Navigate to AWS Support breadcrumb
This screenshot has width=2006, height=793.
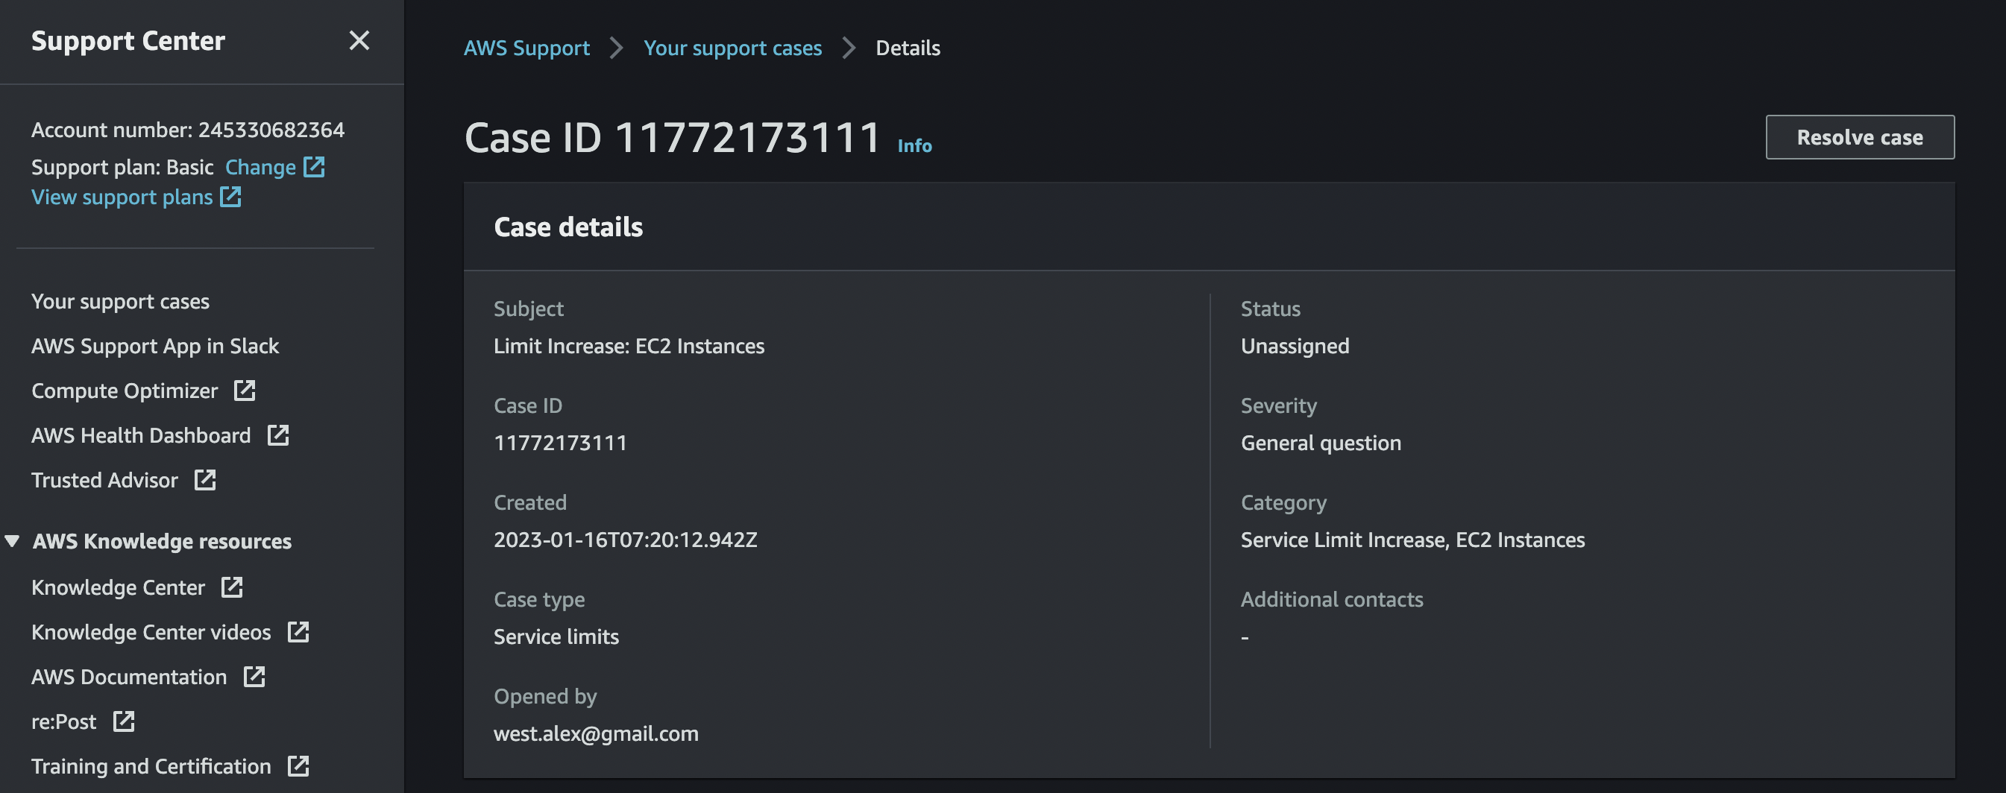(x=527, y=48)
